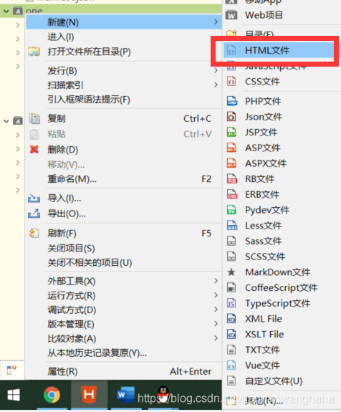
Task: Click the TypeScript文件 icon
Action: point(231,303)
